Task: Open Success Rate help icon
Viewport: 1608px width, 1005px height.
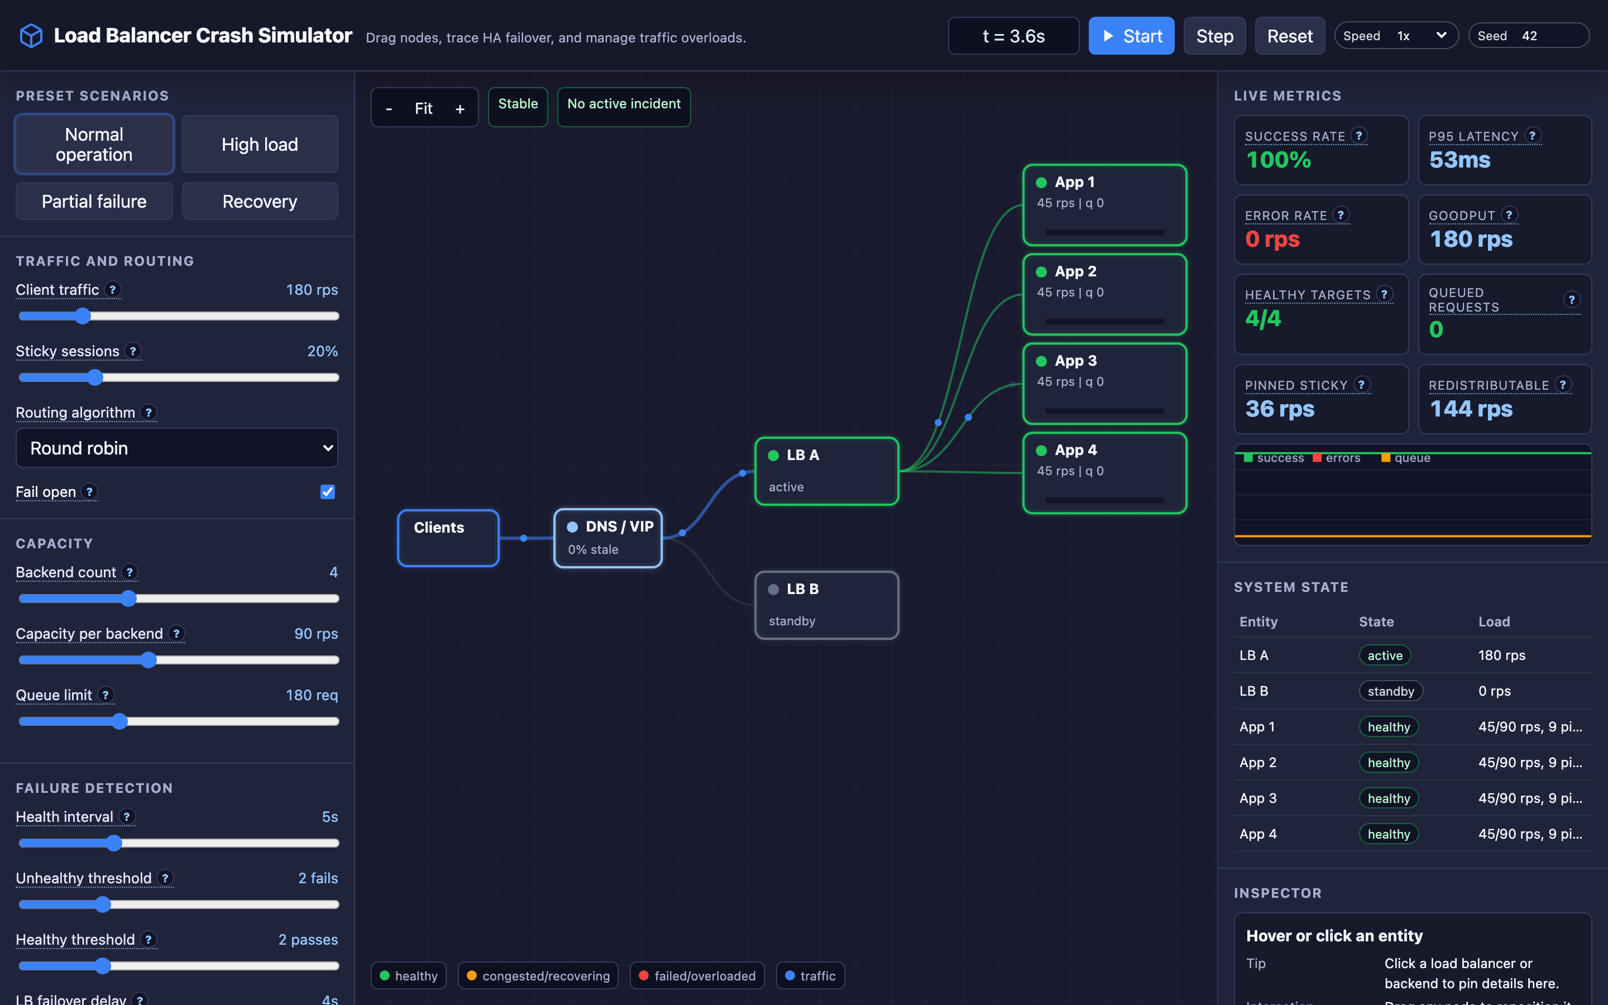Action: (1359, 136)
